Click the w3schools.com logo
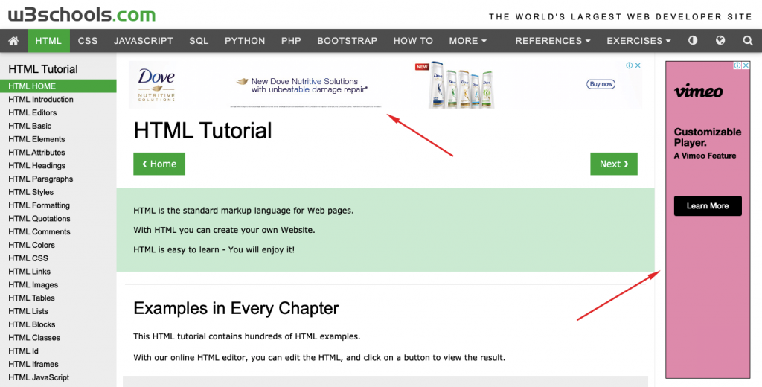 tap(82, 15)
